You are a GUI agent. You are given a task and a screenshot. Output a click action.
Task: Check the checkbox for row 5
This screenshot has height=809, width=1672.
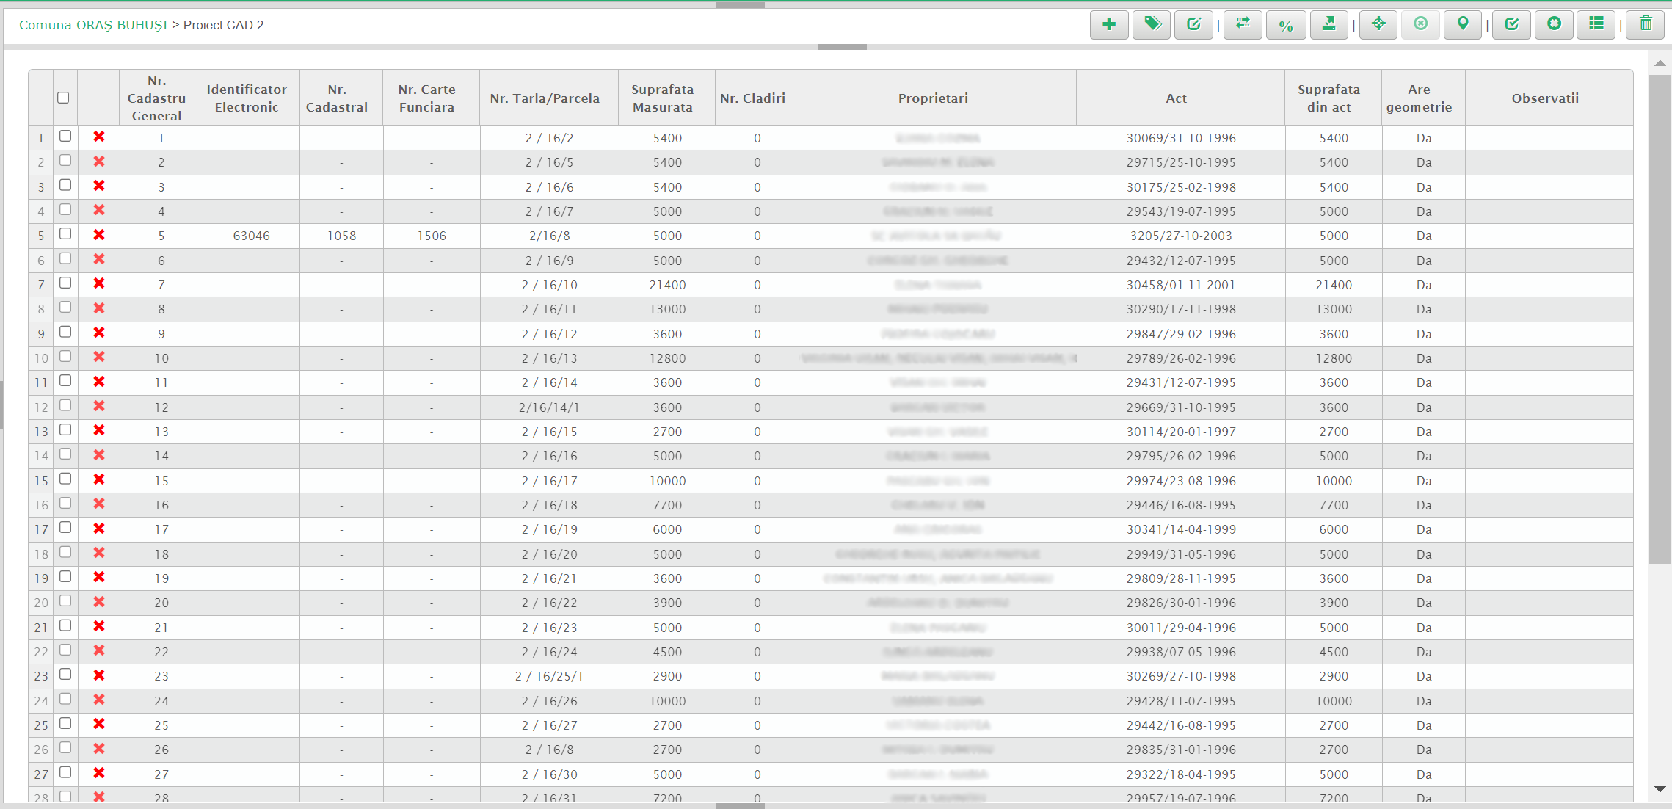(65, 234)
